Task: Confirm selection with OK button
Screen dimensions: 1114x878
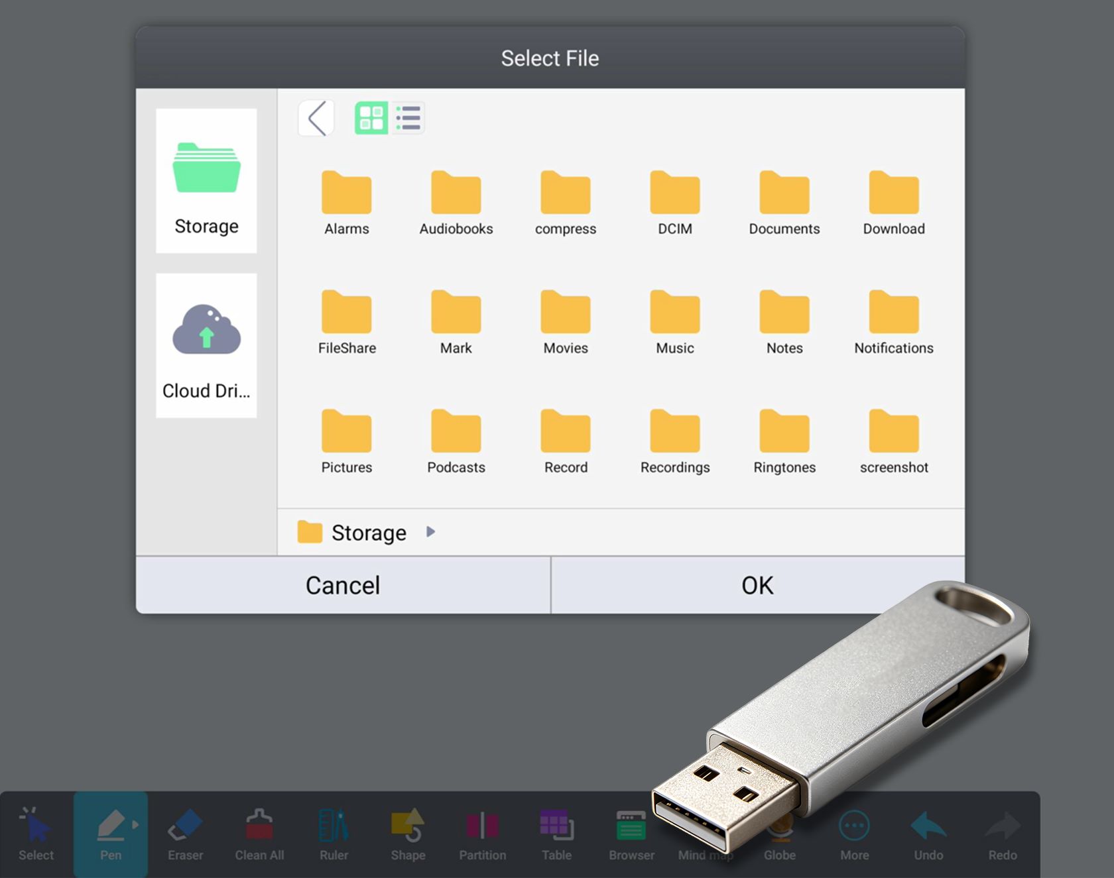Action: pyautogui.click(x=758, y=585)
